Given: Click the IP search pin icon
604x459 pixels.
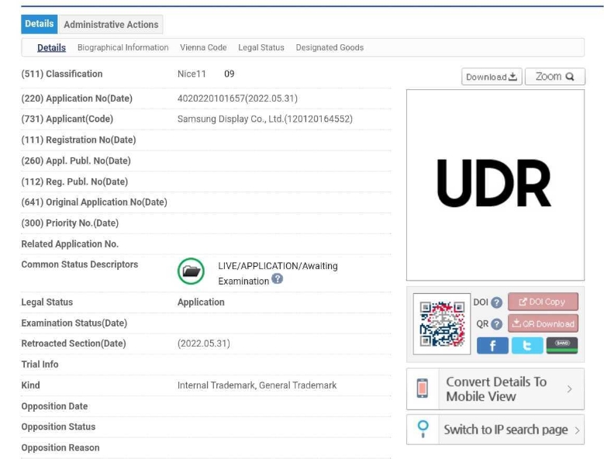Looking at the screenshot, I should 423,430.
